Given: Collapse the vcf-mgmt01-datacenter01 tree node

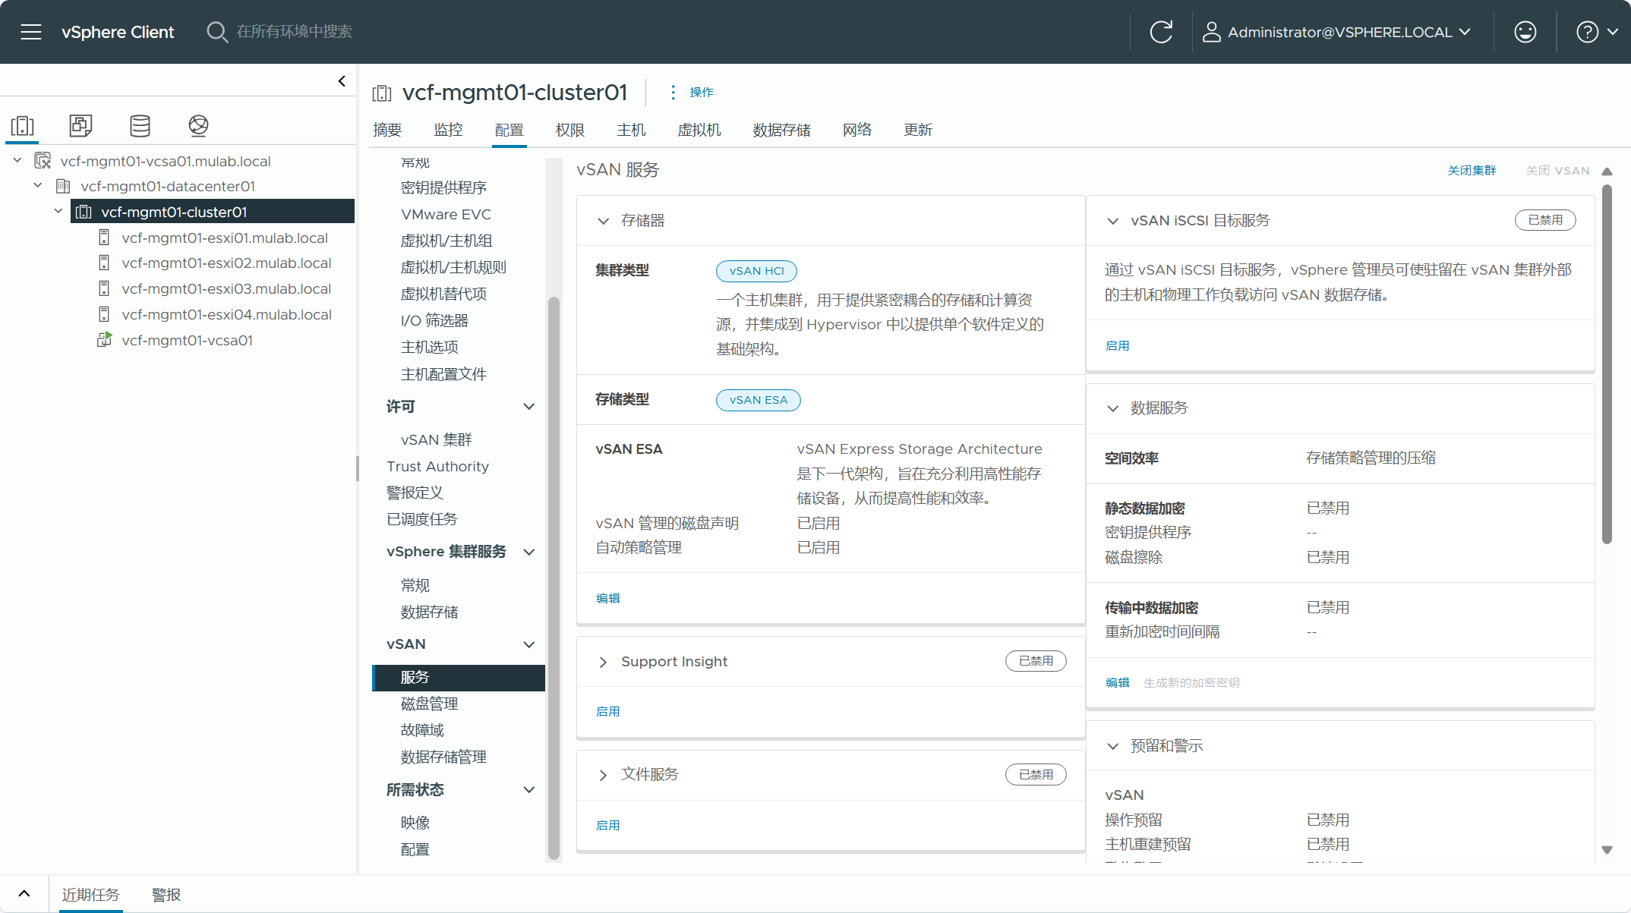Looking at the screenshot, I should click(x=38, y=186).
